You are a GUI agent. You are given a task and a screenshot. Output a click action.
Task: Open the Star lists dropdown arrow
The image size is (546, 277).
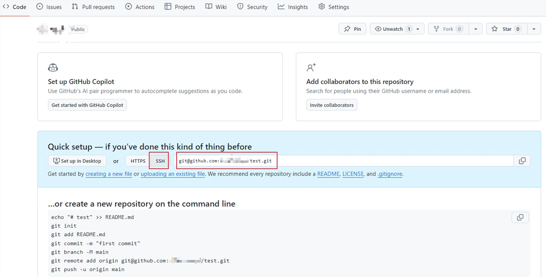(534, 29)
